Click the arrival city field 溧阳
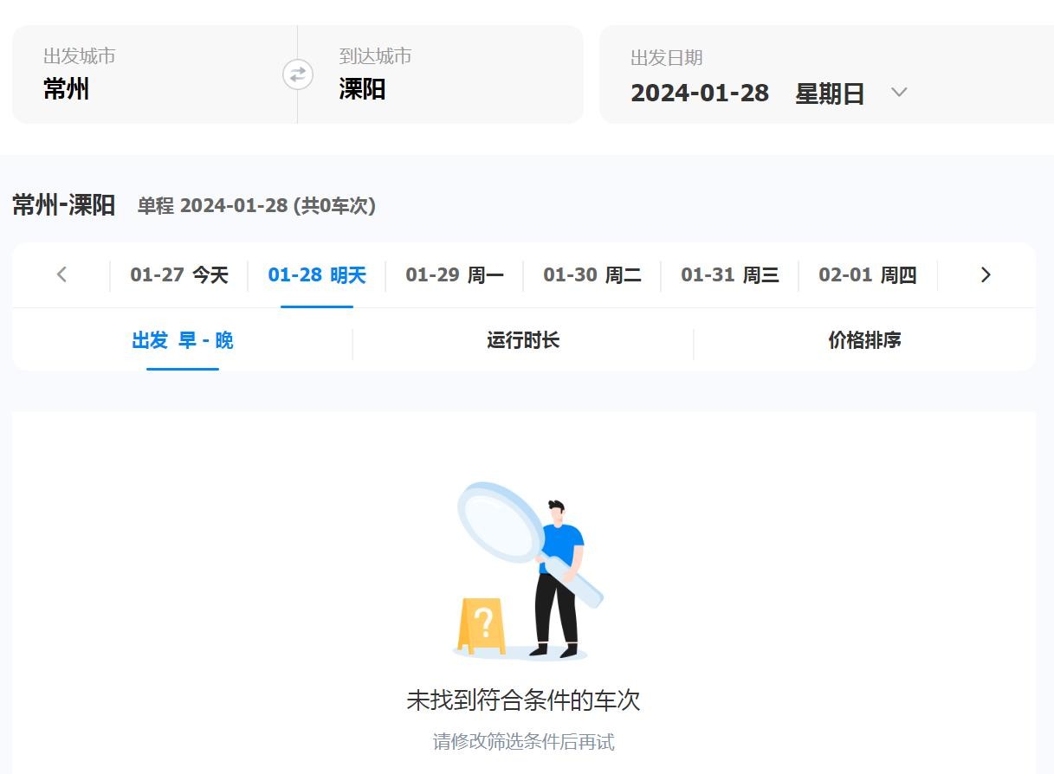This screenshot has height=774, width=1054. pyautogui.click(x=362, y=89)
